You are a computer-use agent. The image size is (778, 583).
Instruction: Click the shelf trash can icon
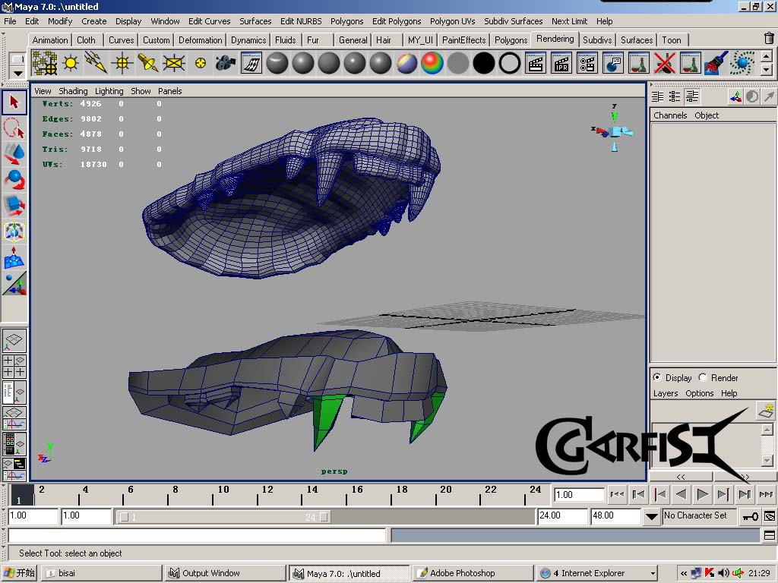click(x=769, y=38)
